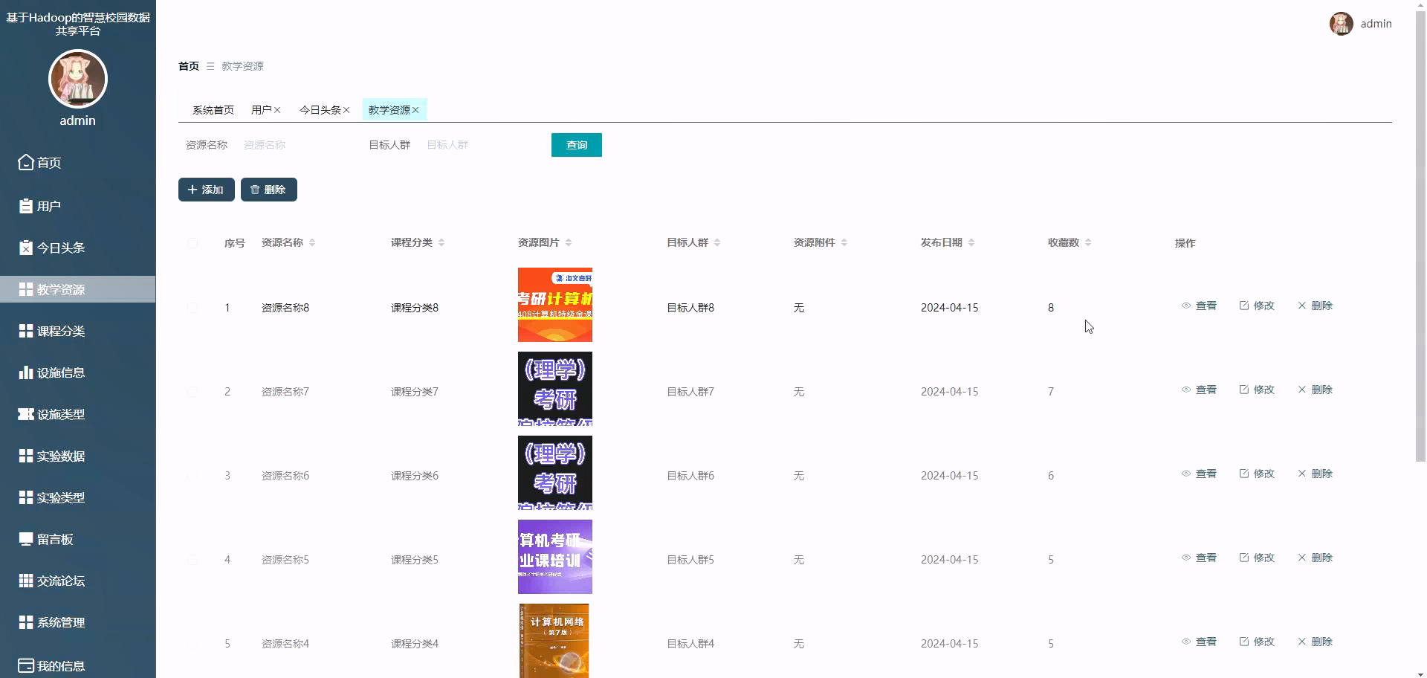
Task: Delete 资源名称5 row via 删除
Action: tap(1315, 558)
